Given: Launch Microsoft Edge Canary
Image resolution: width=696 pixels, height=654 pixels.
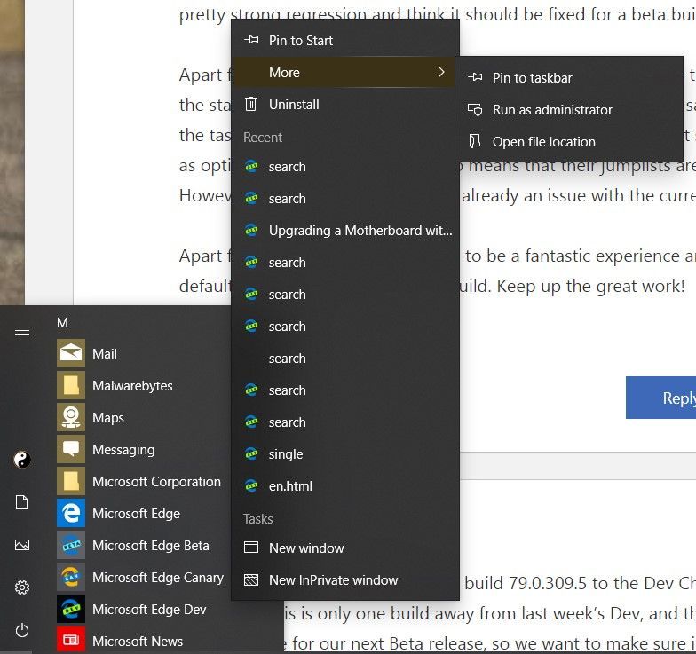Looking at the screenshot, I should [x=142, y=577].
